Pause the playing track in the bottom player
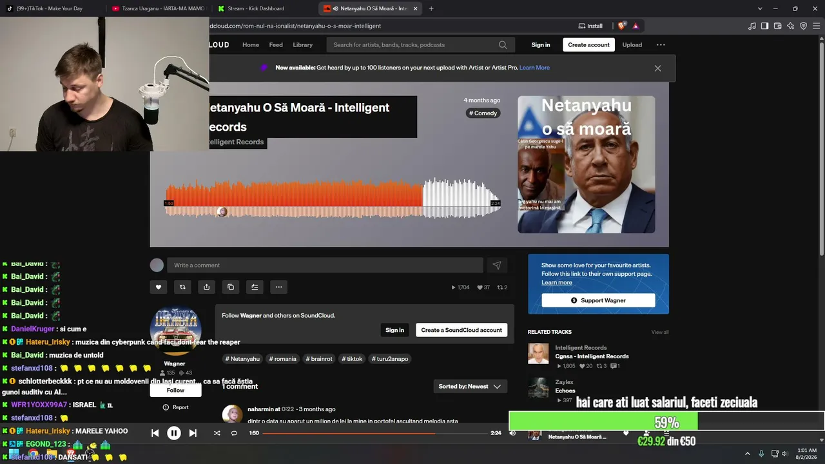The width and height of the screenshot is (825, 464). [174, 433]
